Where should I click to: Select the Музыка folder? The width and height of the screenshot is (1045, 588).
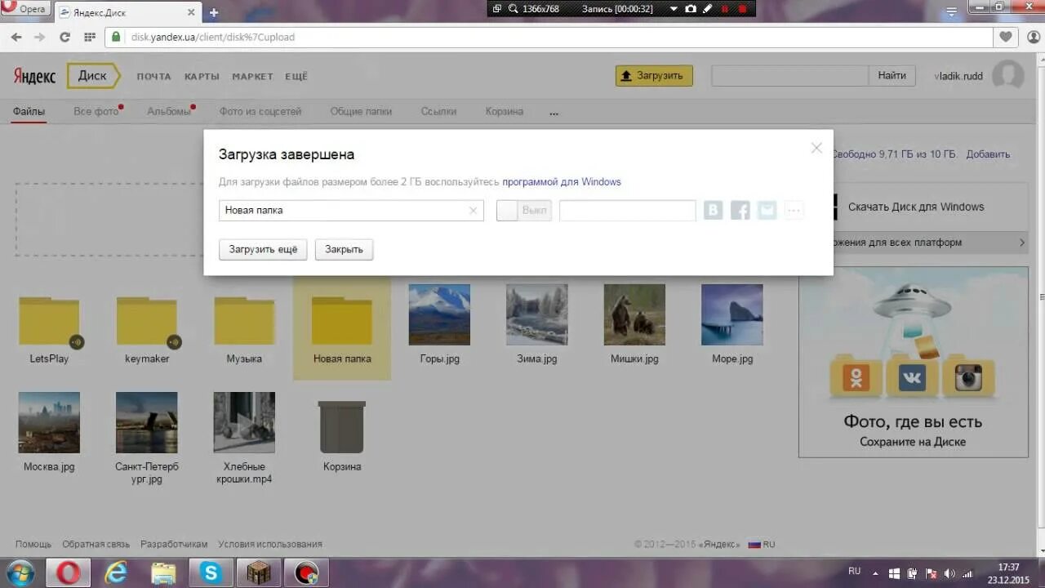(244, 322)
